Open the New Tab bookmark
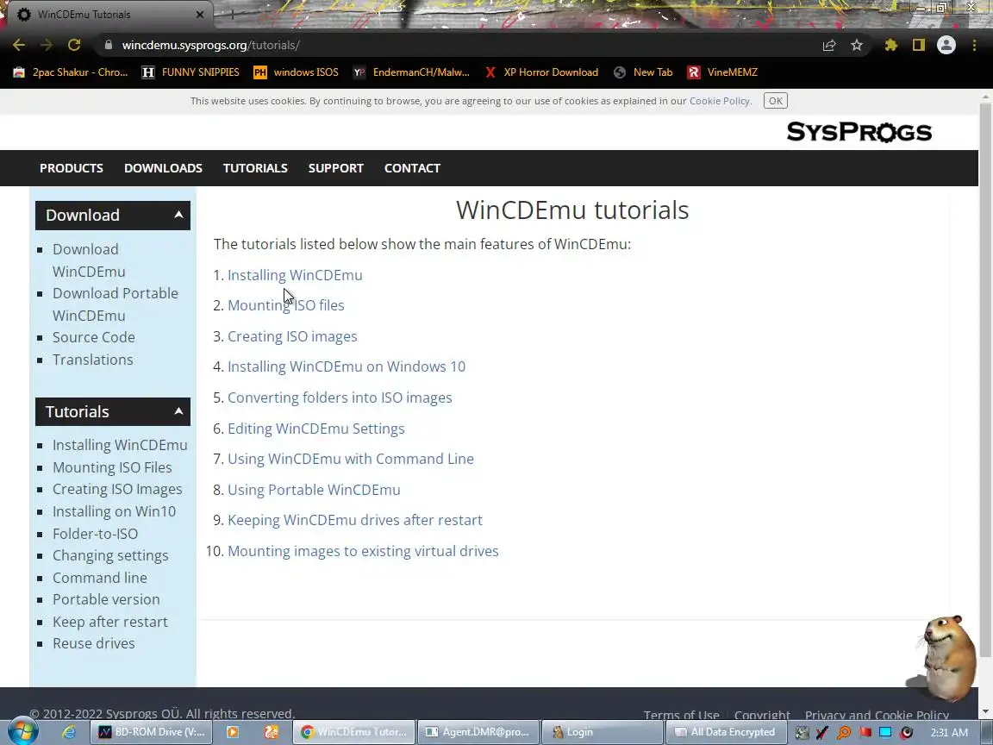Image resolution: width=993 pixels, height=745 pixels. [x=643, y=72]
